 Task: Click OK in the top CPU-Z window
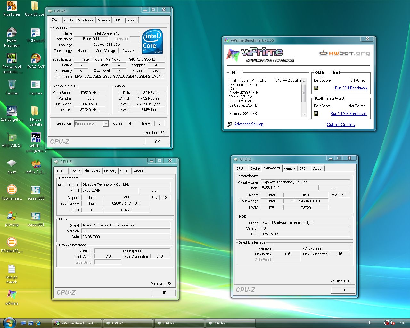pos(157,142)
